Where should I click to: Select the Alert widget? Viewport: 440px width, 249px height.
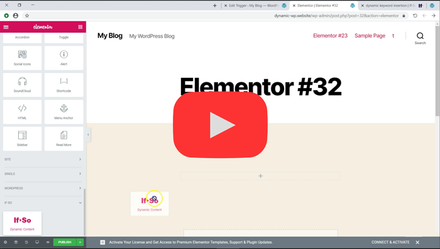(63, 58)
